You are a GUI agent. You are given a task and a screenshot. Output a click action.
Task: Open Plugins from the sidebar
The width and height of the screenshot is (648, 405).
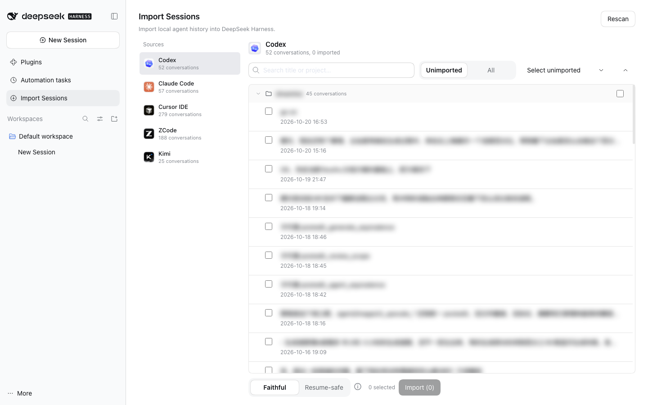(63, 62)
